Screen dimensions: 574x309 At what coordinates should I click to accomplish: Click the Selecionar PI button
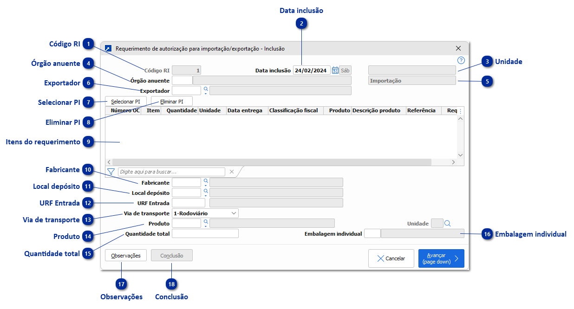point(126,101)
